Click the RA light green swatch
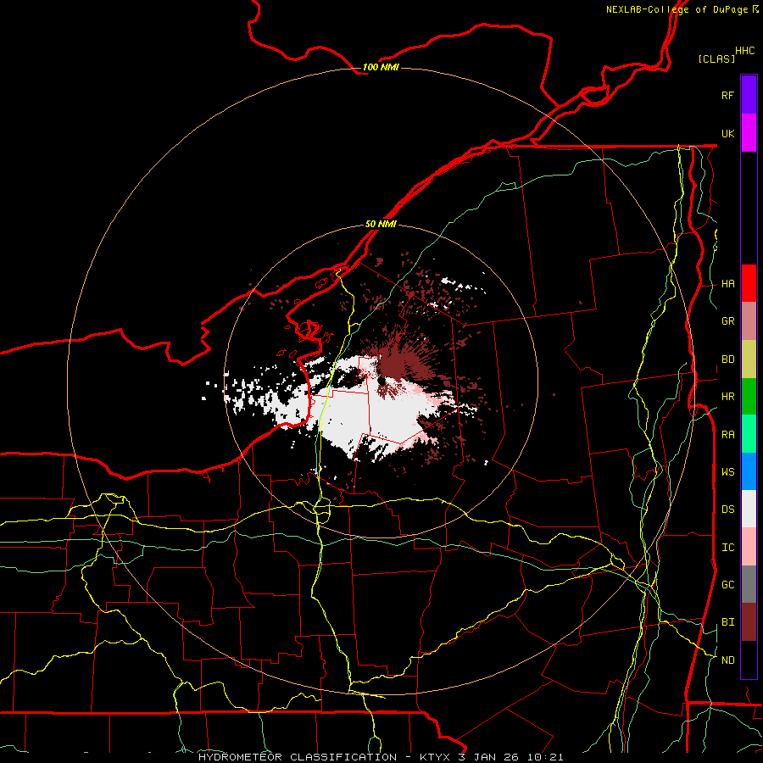 pos(749,434)
